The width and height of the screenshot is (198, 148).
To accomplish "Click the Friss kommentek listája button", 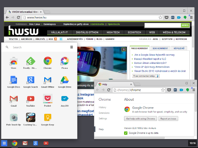I will coord(146,76).
